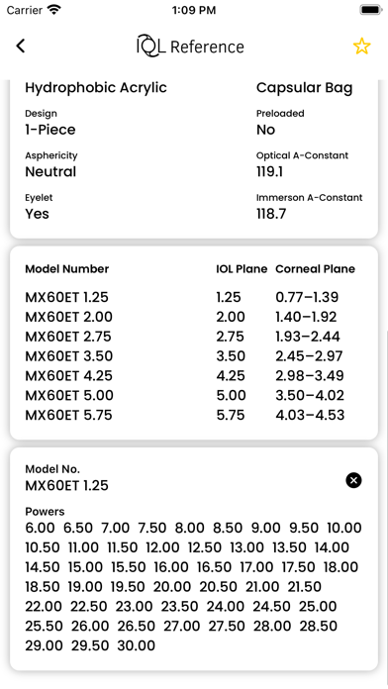Toggle the favorite star icon

(x=361, y=47)
